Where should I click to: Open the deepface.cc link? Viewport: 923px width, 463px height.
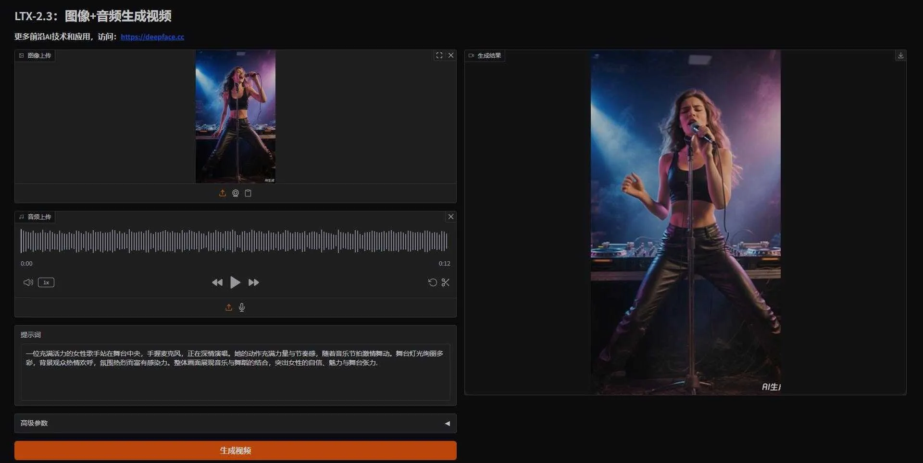(153, 37)
